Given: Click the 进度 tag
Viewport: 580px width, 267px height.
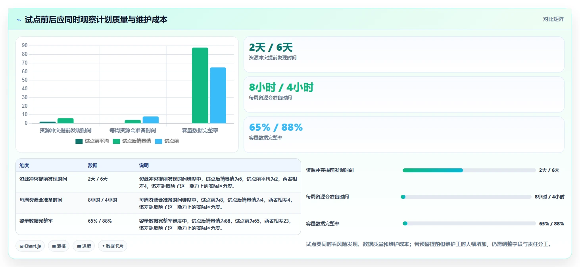Looking at the screenshot, I should 84,246.
